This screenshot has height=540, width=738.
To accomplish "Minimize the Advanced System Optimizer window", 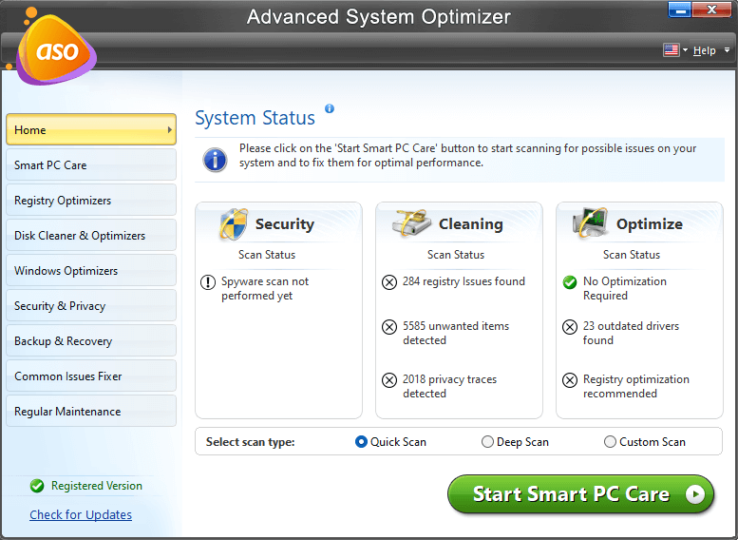I will coord(680,10).
